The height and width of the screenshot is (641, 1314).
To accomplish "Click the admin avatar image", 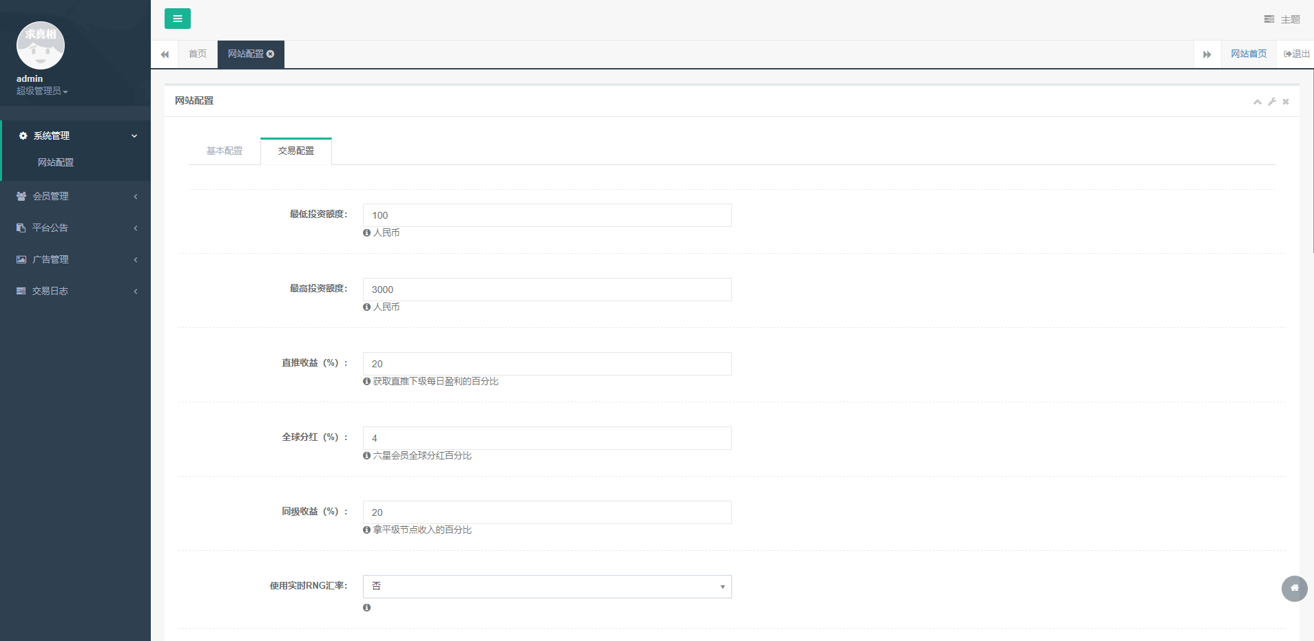I will [x=41, y=45].
